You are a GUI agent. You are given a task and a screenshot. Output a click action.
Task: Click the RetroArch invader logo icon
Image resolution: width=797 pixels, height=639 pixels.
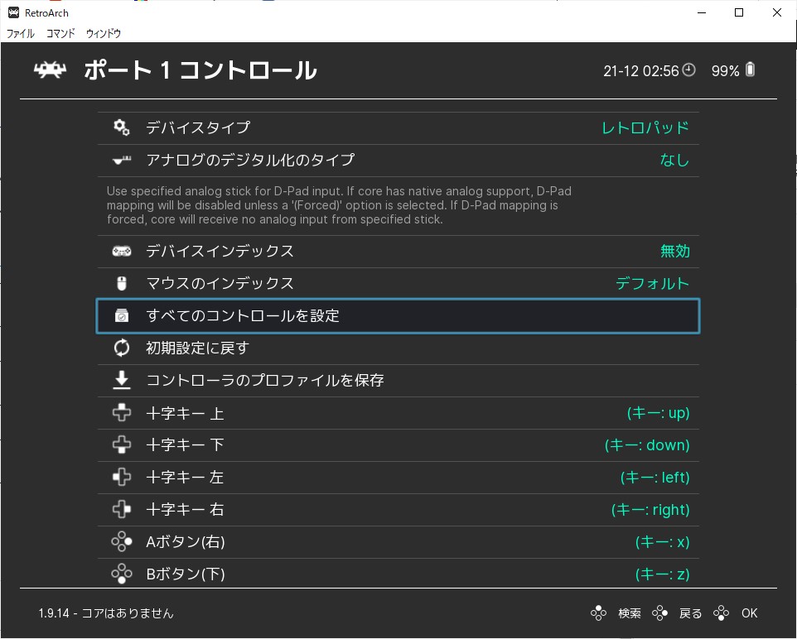(x=50, y=70)
